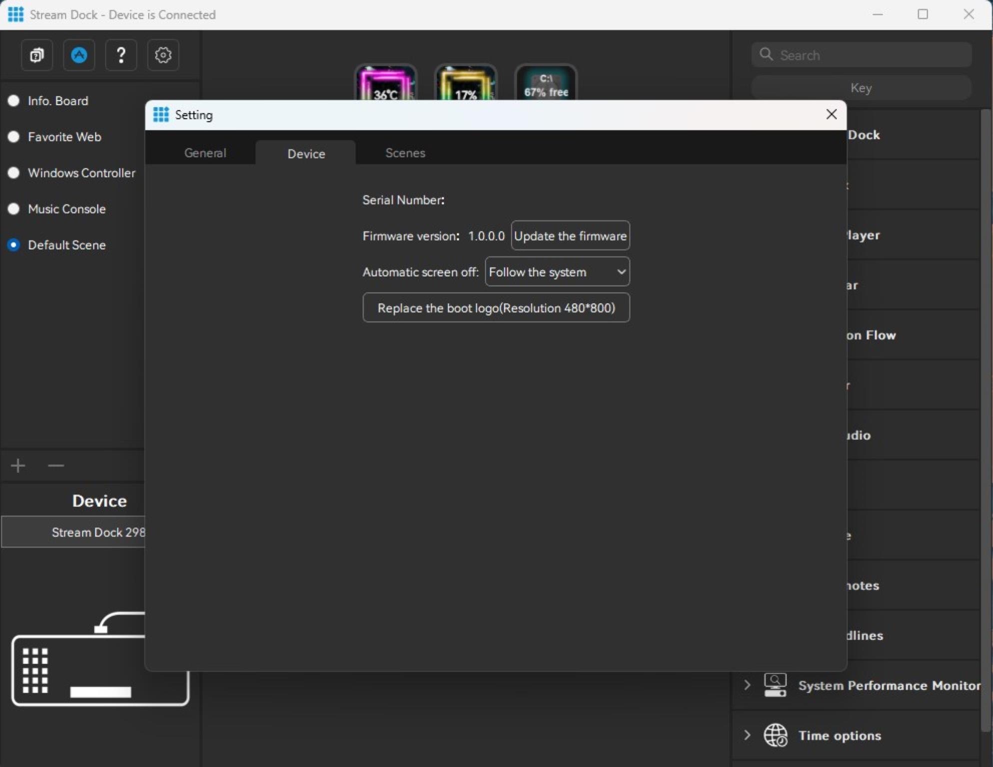
Task: Click Replace the boot logo button
Action: (496, 308)
